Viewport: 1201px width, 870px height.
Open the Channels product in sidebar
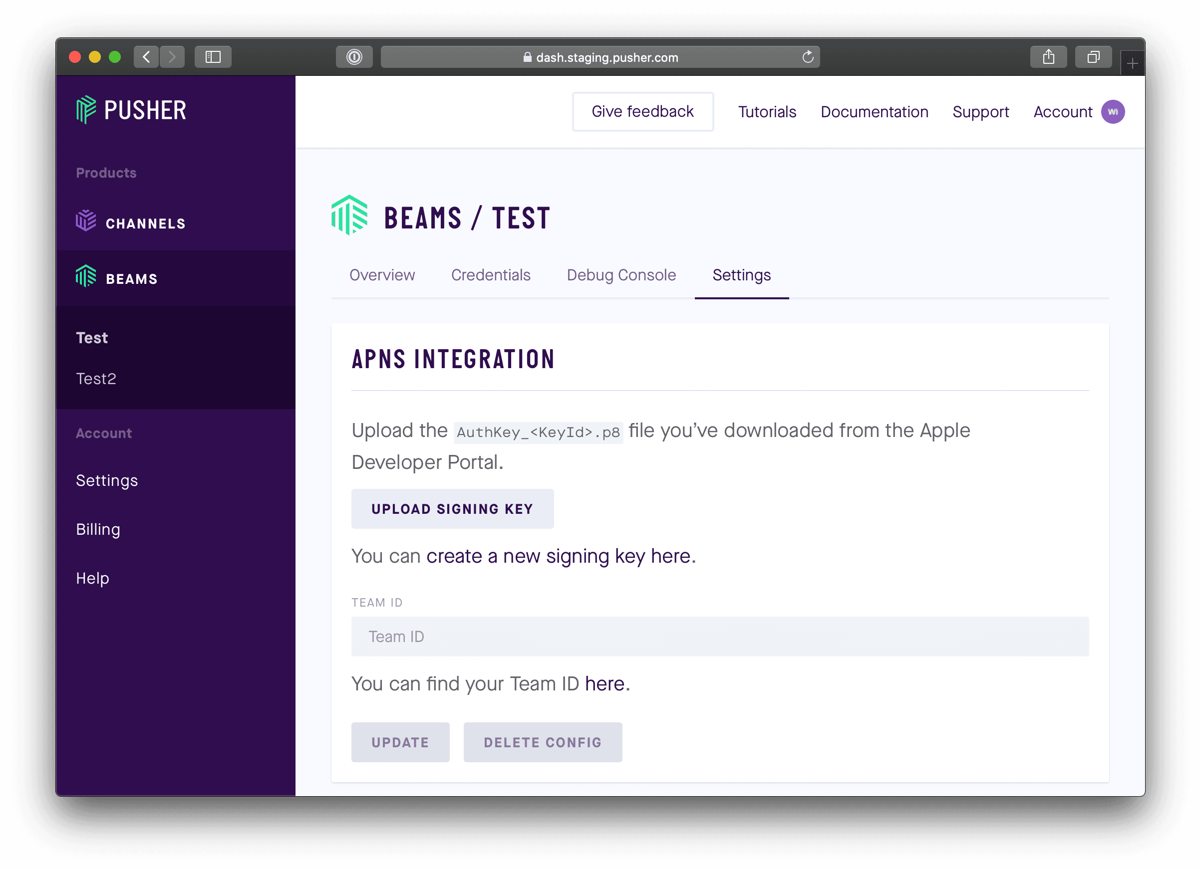point(145,224)
